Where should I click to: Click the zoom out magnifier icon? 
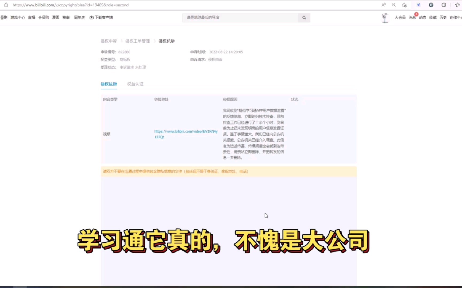pos(394,5)
